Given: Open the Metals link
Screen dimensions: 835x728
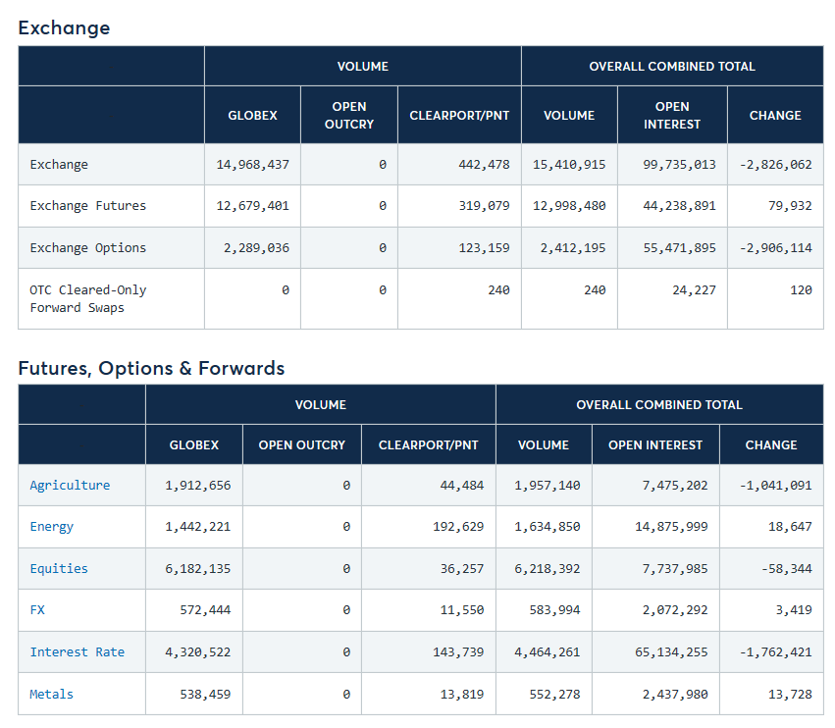Looking at the screenshot, I should coord(52,694).
